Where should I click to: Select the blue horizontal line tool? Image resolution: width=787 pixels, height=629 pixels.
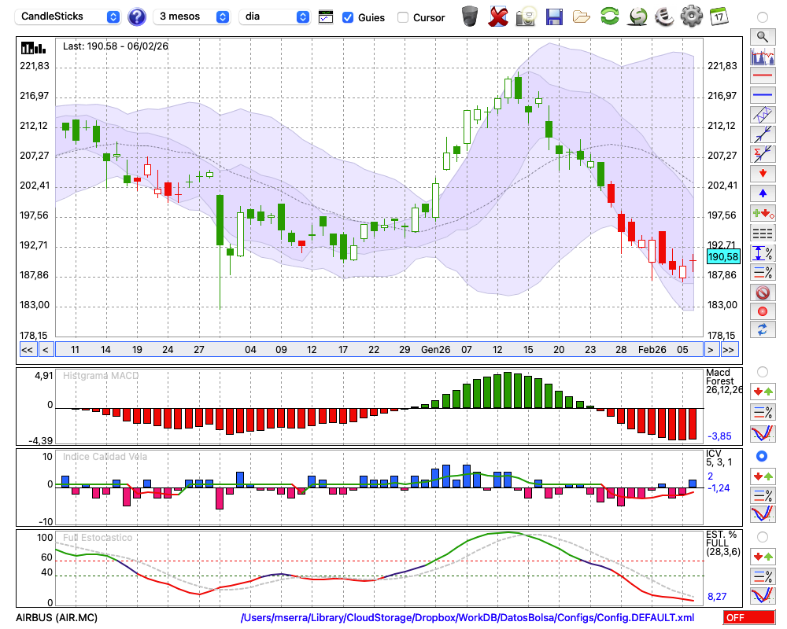pos(762,95)
